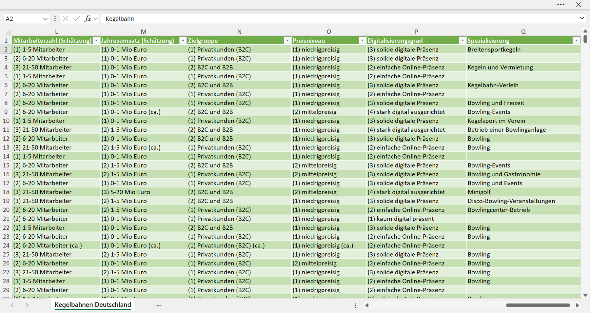
Task: Select cell with Disco-Bowling-Veranstaltungen
Action: (523, 201)
